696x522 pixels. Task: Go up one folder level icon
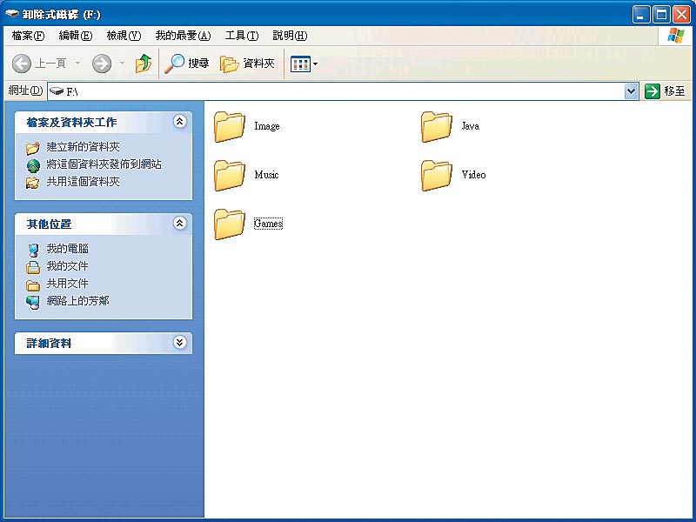pos(144,64)
